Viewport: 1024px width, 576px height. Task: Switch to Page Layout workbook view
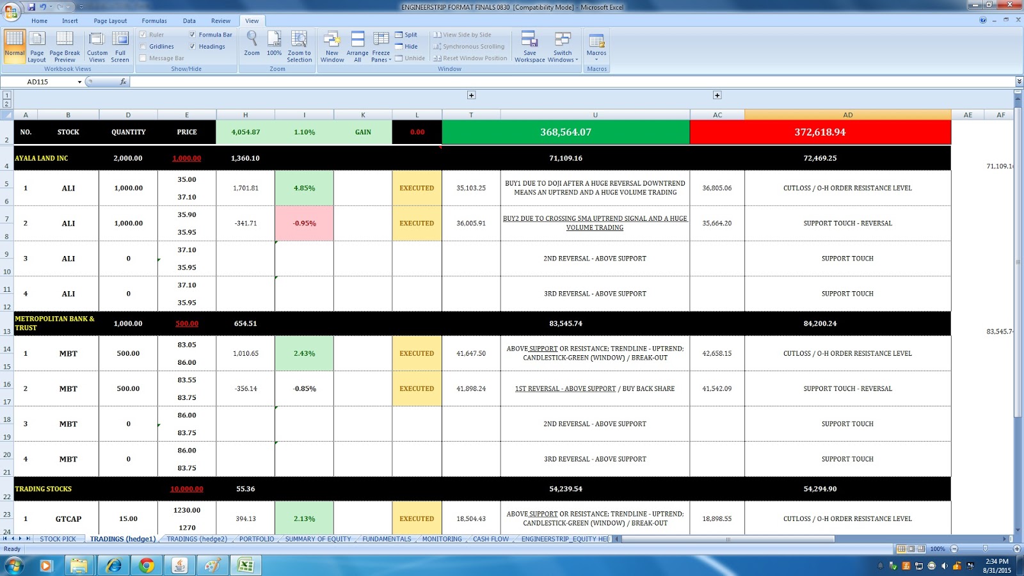click(37, 46)
